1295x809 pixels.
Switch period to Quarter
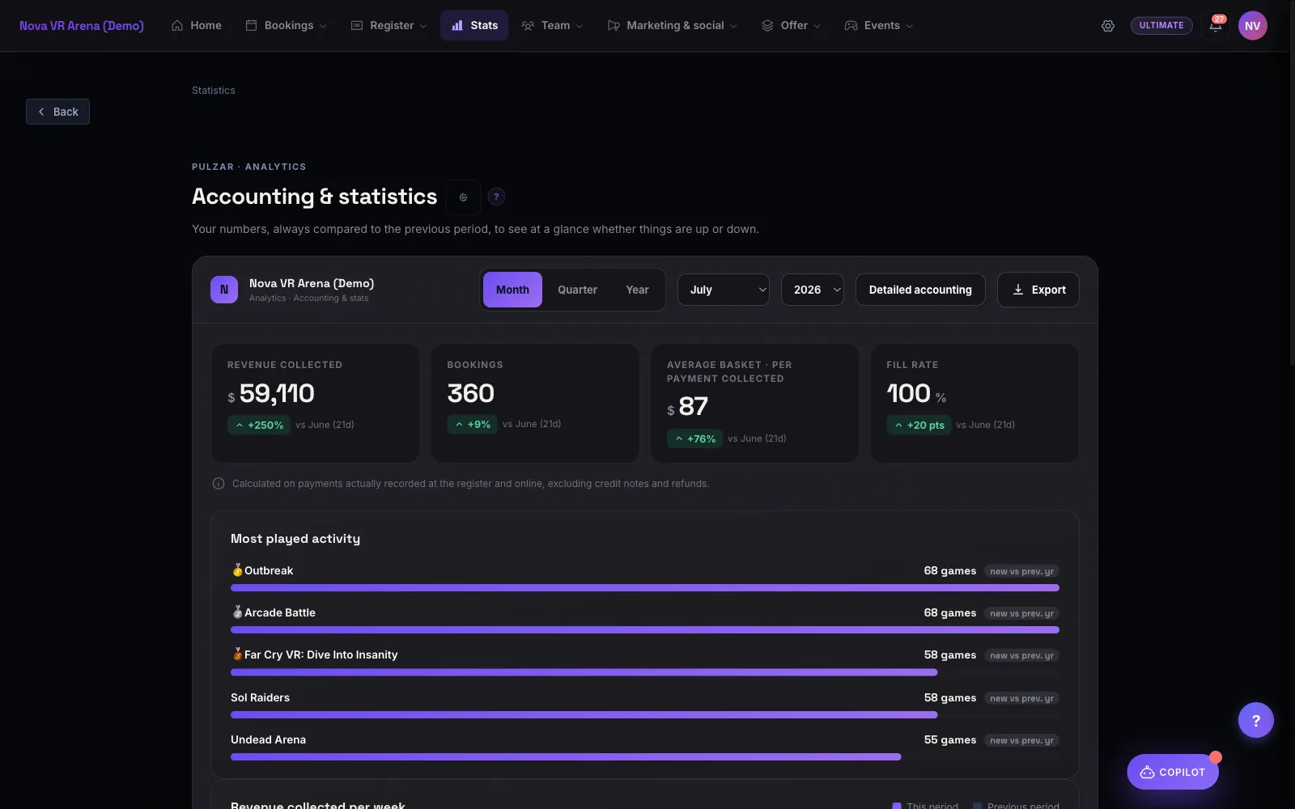[577, 290]
